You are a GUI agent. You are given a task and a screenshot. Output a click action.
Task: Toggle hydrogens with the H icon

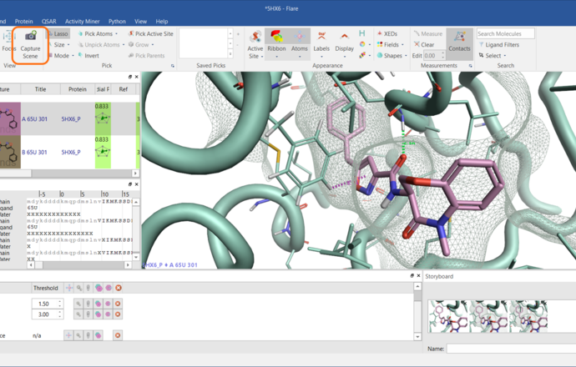362,33
